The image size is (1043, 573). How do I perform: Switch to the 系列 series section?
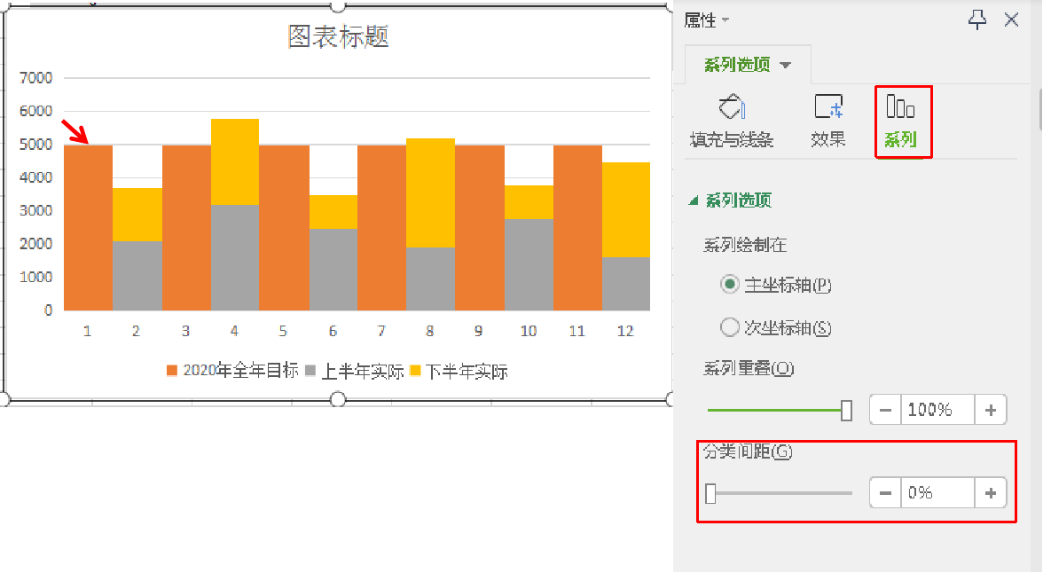(901, 122)
